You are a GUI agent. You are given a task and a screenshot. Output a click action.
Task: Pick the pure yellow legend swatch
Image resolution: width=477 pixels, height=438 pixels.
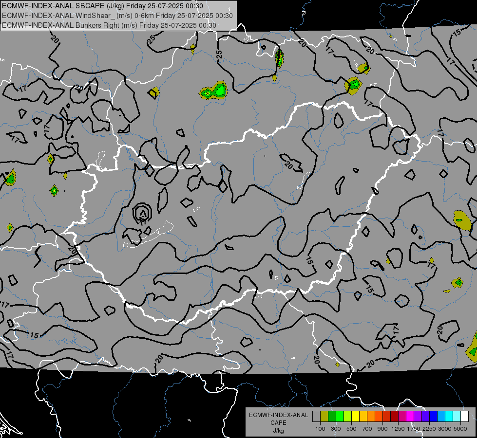355,417
